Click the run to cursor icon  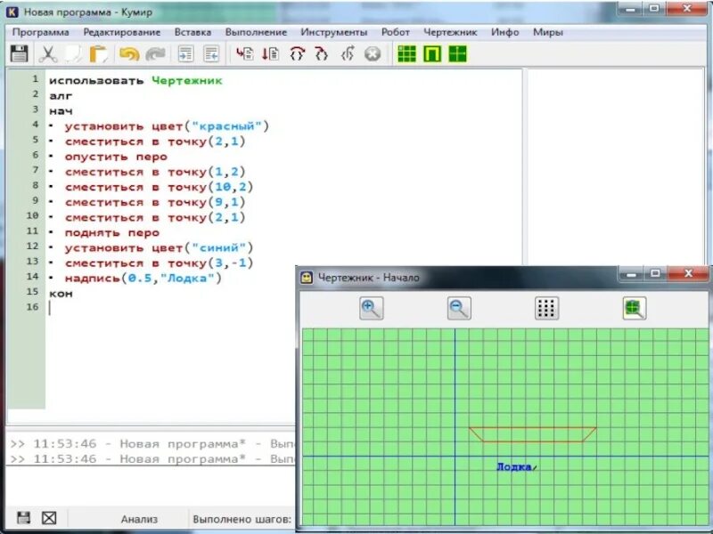271,53
